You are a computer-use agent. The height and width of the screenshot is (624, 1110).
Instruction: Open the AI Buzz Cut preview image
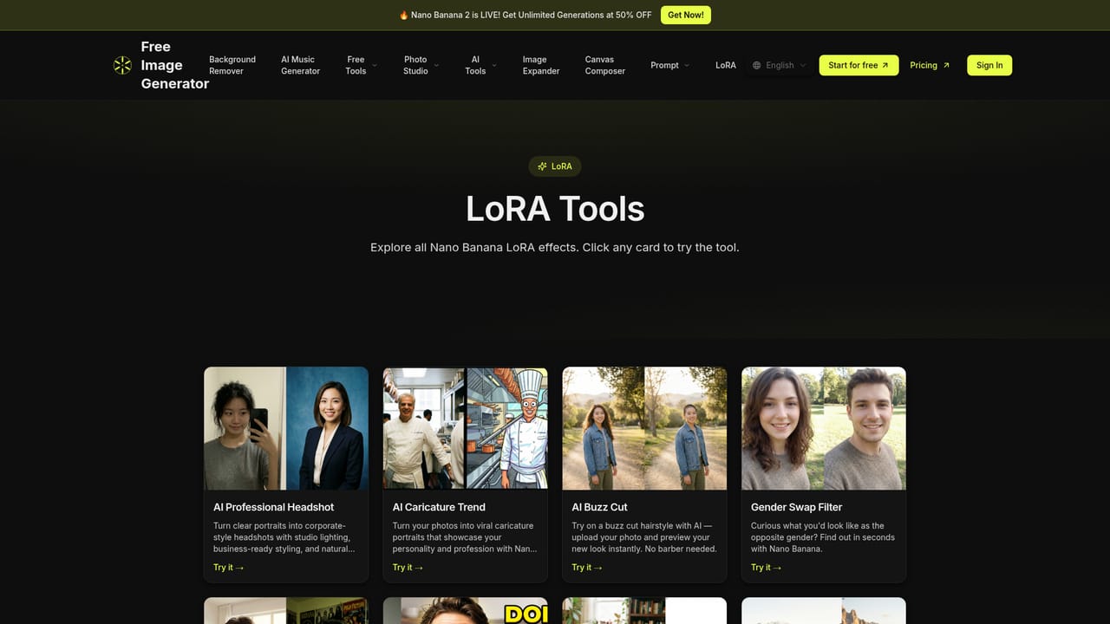[644, 428]
